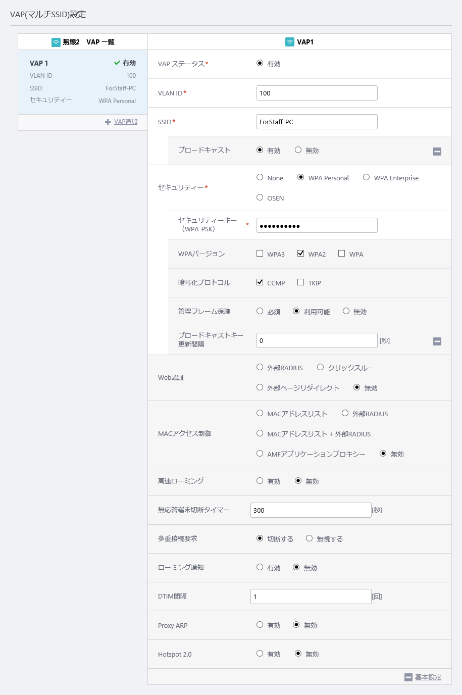Set 高速ローミング to 無効
Screen dimensions: 462x695
pyautogui.click(x=298, y=481)
